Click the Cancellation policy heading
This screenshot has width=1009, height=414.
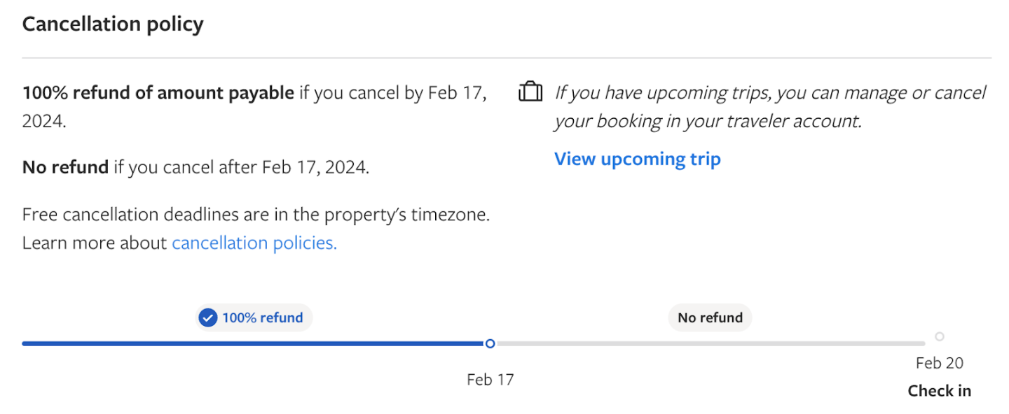pyautogui.click(x=113, y=24)
